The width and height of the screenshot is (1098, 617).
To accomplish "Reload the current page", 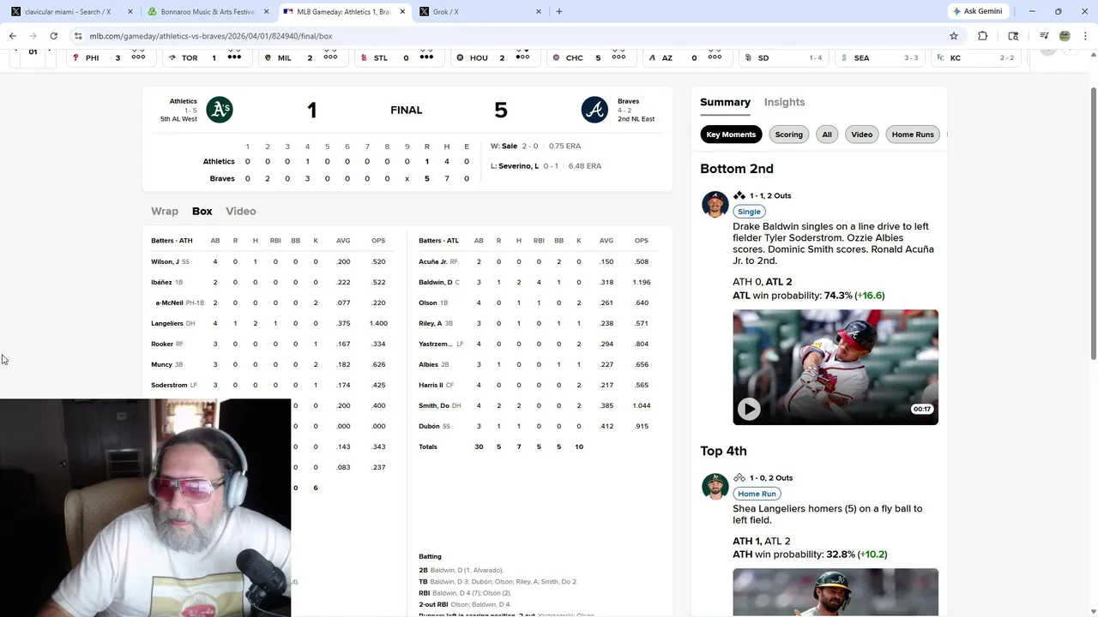I will pyautogui.click(x=53, y=36).
